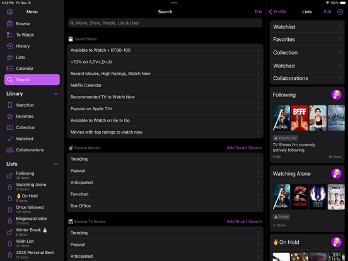Click the History clock icon
Screen dimensions: 348x261
pyautogui.click(x=9, y=46)
